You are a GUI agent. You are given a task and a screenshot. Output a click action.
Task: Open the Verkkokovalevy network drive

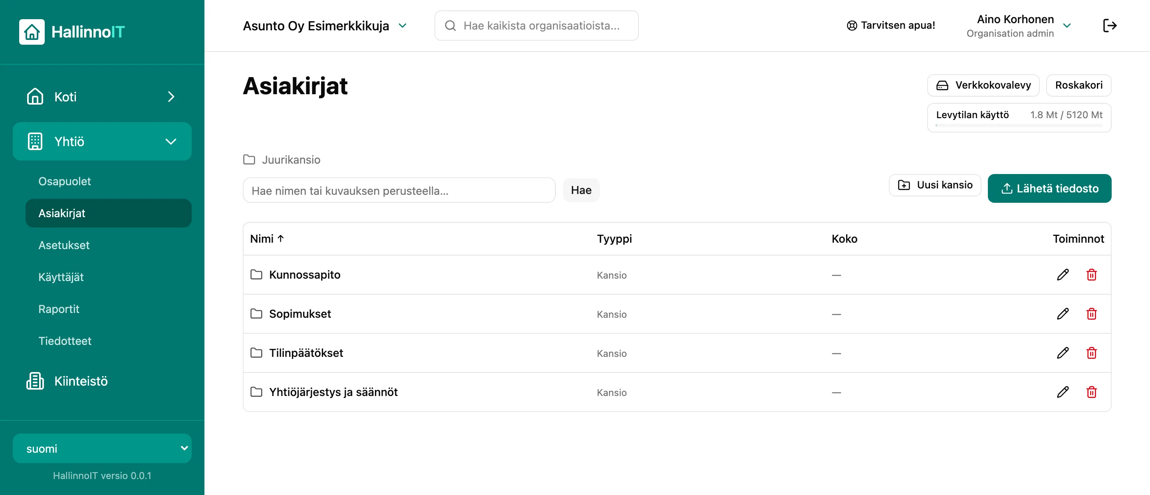(983, 85)
